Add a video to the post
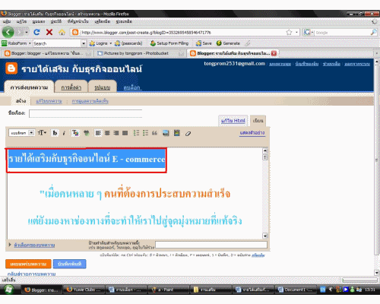 click(177, 133)
